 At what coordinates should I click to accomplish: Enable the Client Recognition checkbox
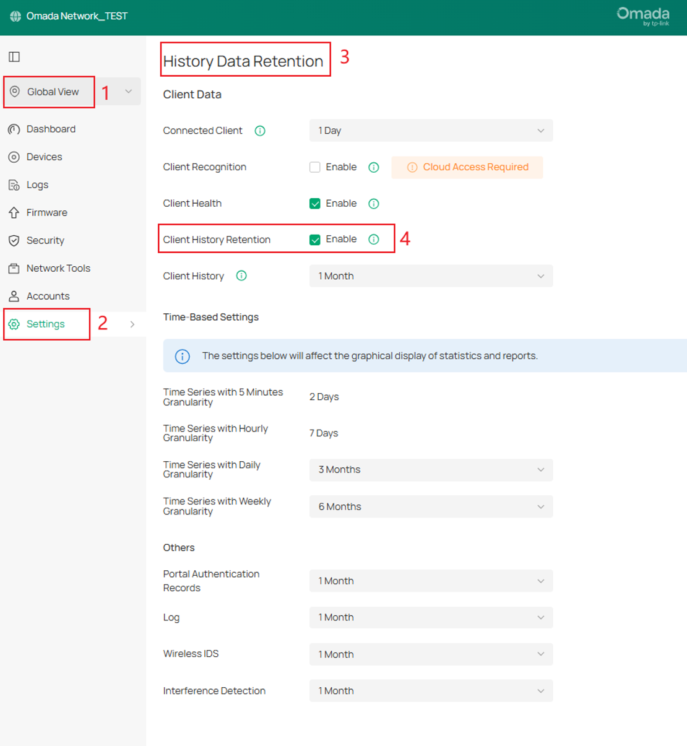click(x=315, y=167)
